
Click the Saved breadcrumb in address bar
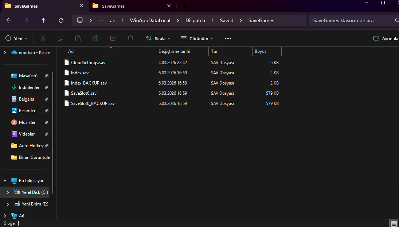tap(226, 20)
